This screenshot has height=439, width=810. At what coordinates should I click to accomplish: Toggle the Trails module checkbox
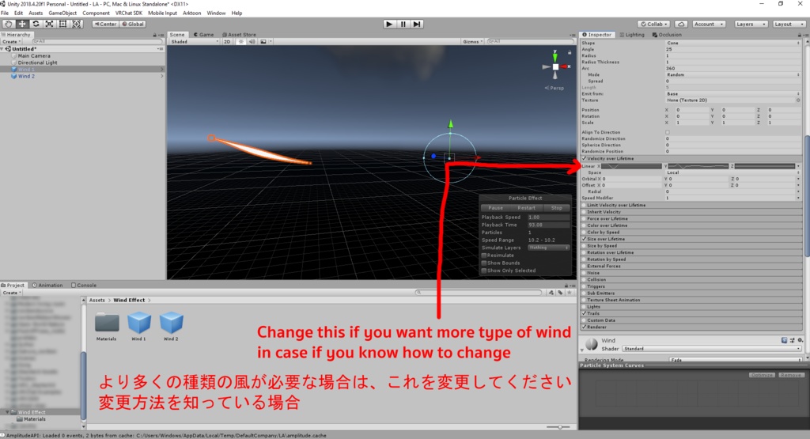pos(585,313)
